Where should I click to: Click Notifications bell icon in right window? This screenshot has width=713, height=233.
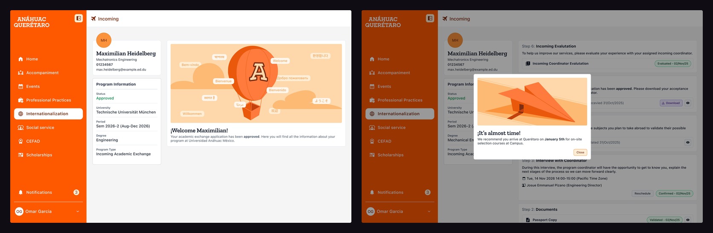pyautogui.click(x=372, y=192)
